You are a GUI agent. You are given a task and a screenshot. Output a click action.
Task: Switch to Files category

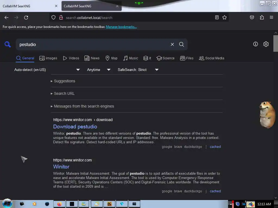pyautogui.click(x=187, y=58)
